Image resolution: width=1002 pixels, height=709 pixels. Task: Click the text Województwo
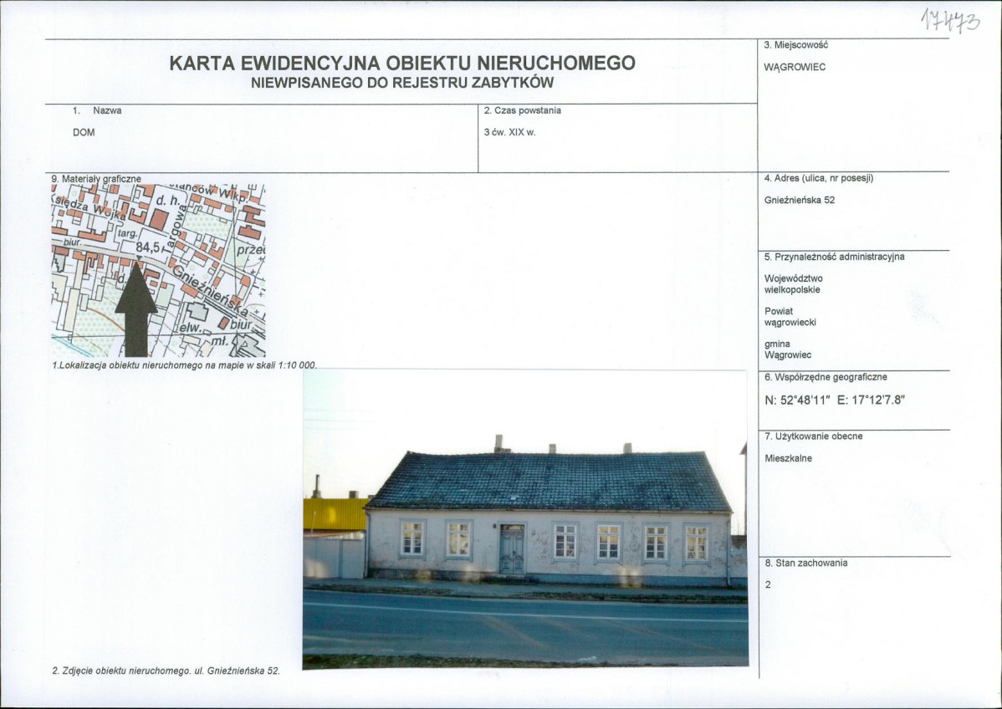click(x=794, y=278)
